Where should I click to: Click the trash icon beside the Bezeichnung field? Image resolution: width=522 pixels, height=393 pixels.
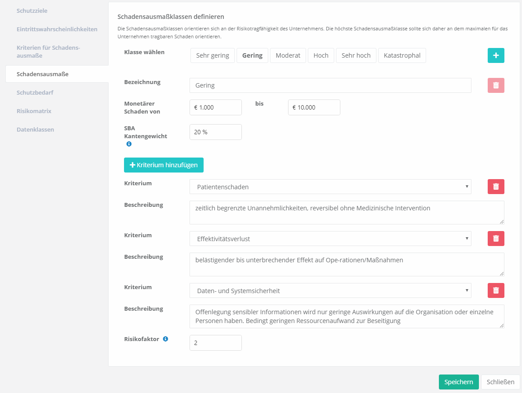pyautogui.click(x=496, y=85)
